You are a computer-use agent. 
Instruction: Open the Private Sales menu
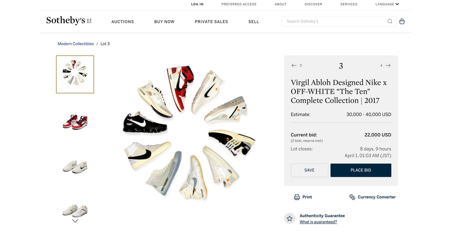(211, 21)
